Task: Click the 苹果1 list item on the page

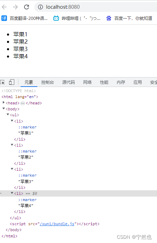Action: coord(20,34)
